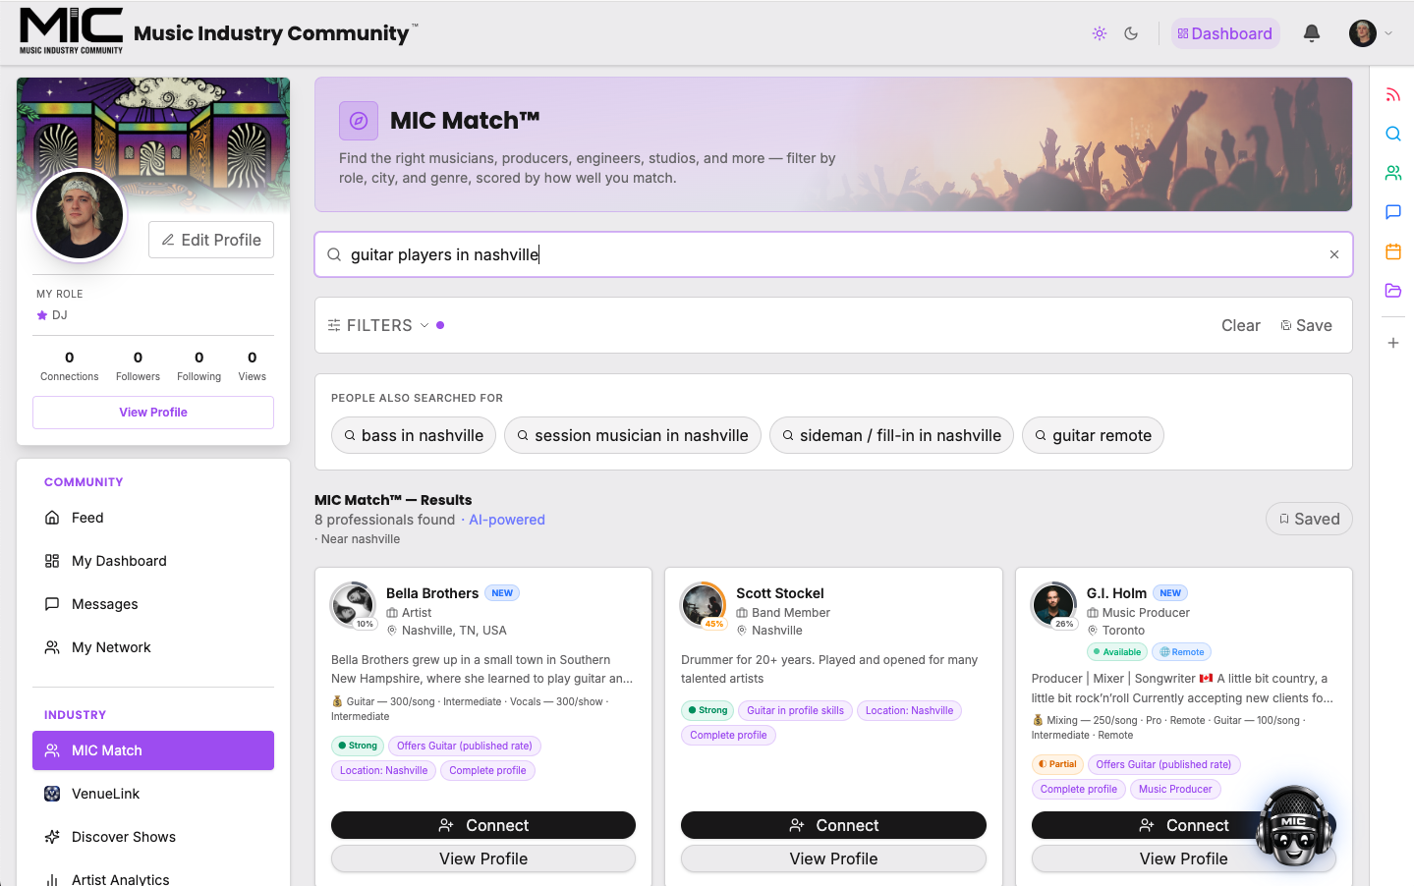Click the Partial match badge on G.I. Holm
The height and width of the screenshot is (886, 1414).
coord(1057,764)
